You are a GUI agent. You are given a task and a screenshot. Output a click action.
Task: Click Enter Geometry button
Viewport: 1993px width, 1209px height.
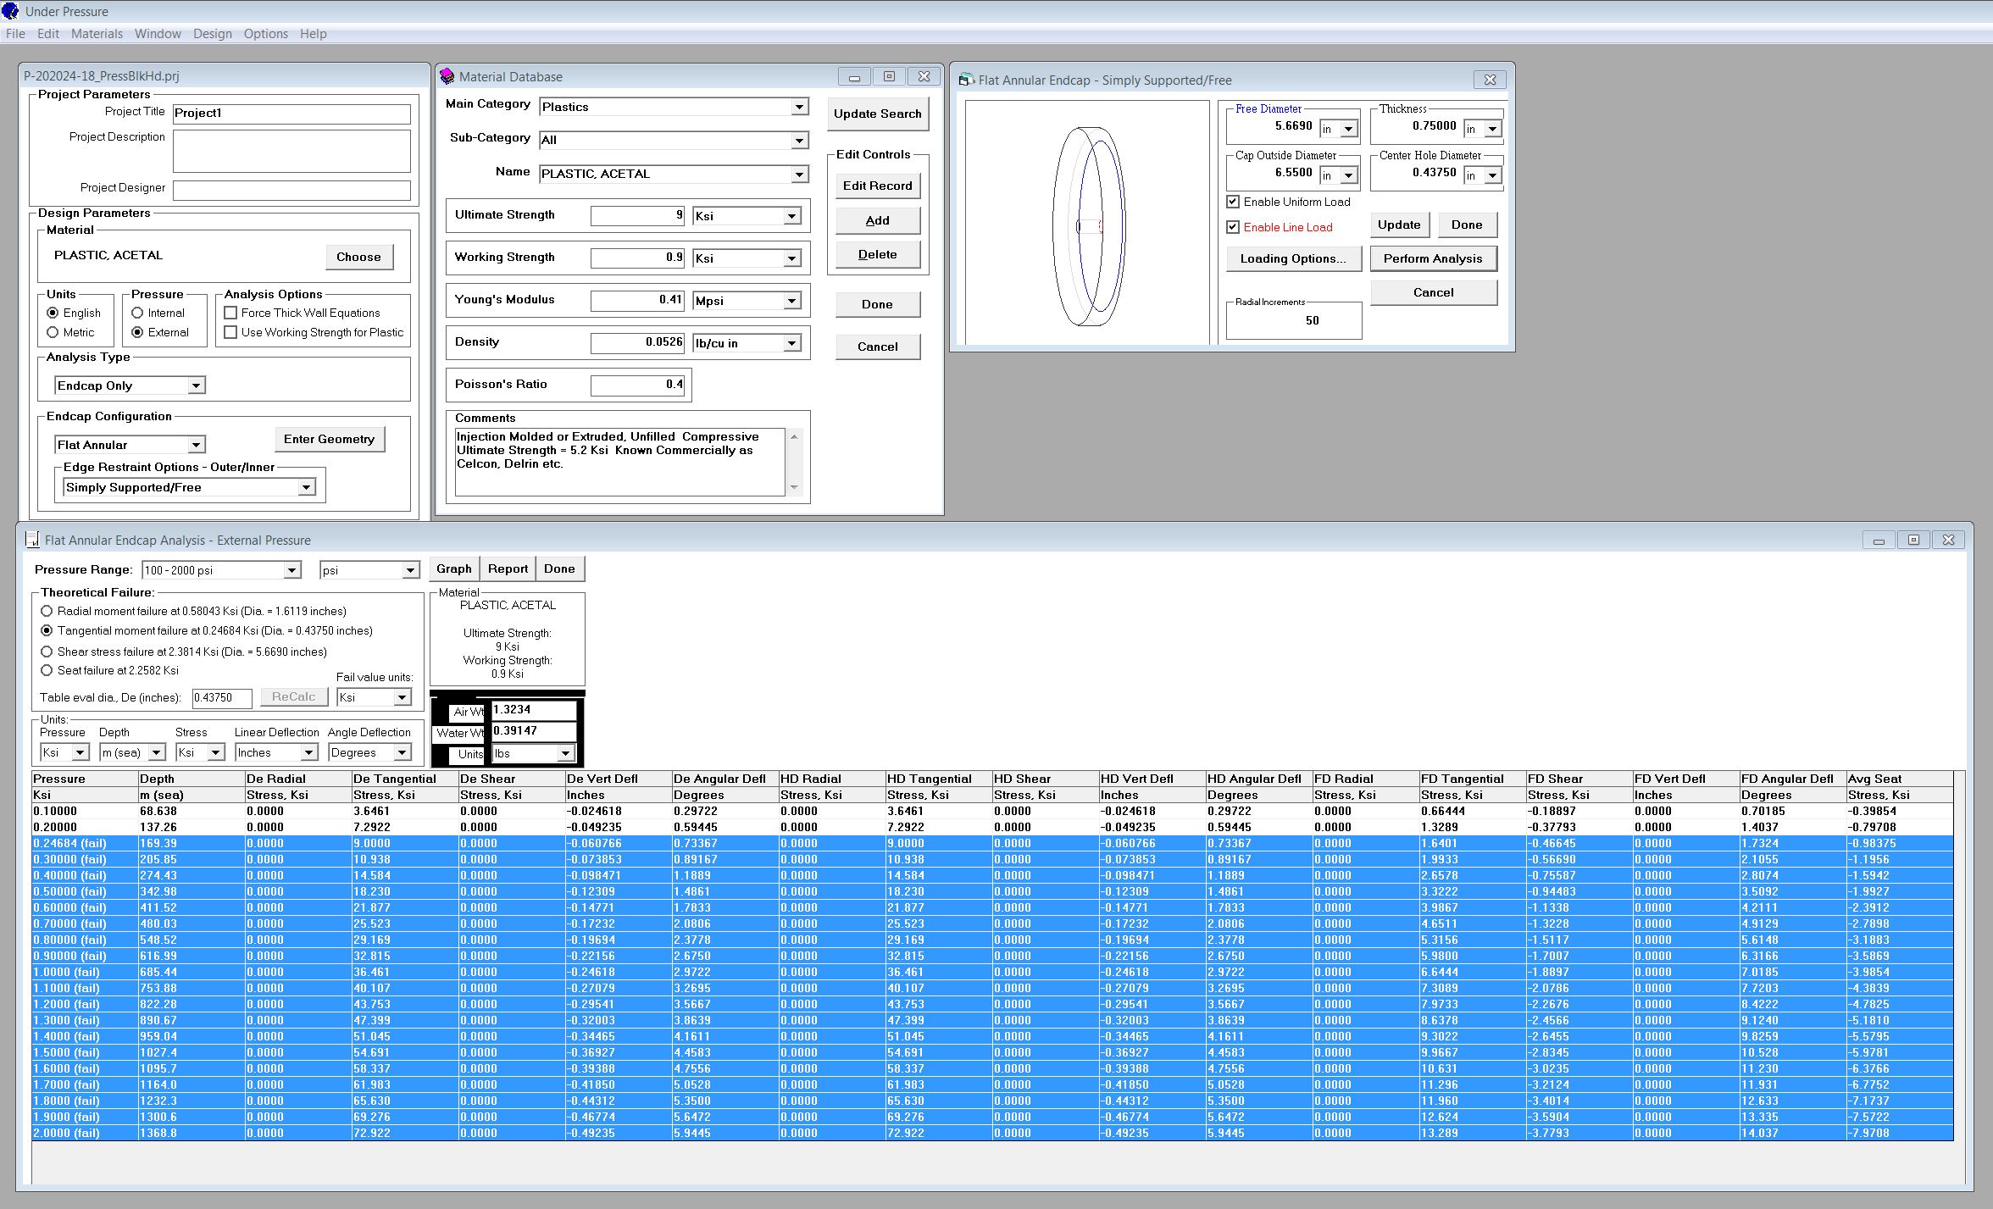(329, 439)
